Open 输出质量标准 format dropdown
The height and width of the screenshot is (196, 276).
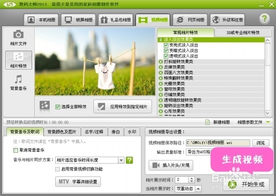(198, 152)
